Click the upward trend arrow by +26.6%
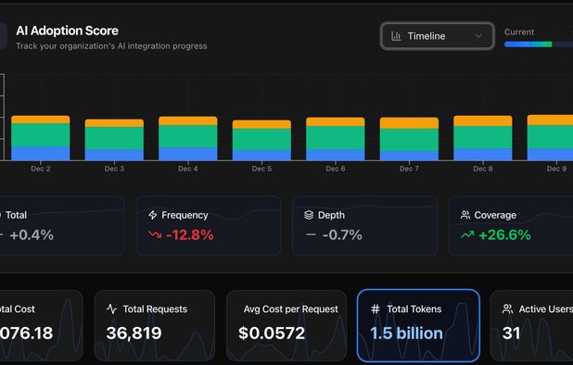Screen dimensions: 573x365 click(467, 234)
